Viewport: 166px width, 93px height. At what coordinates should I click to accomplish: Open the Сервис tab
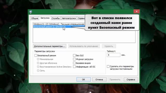81,18
